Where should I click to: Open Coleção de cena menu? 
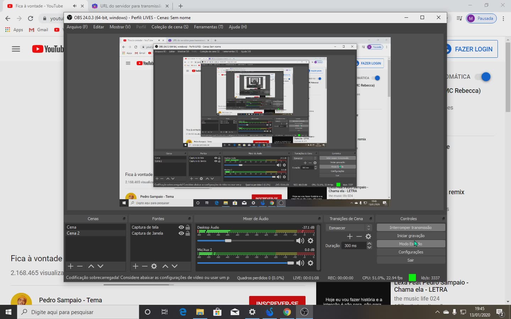(170, 27)
